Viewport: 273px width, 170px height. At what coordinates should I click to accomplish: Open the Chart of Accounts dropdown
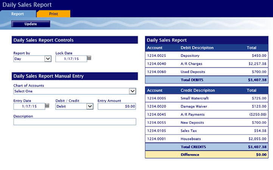tap(75, 91)
